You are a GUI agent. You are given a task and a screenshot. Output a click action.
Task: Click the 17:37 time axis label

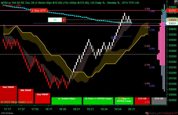pos(21,109)
